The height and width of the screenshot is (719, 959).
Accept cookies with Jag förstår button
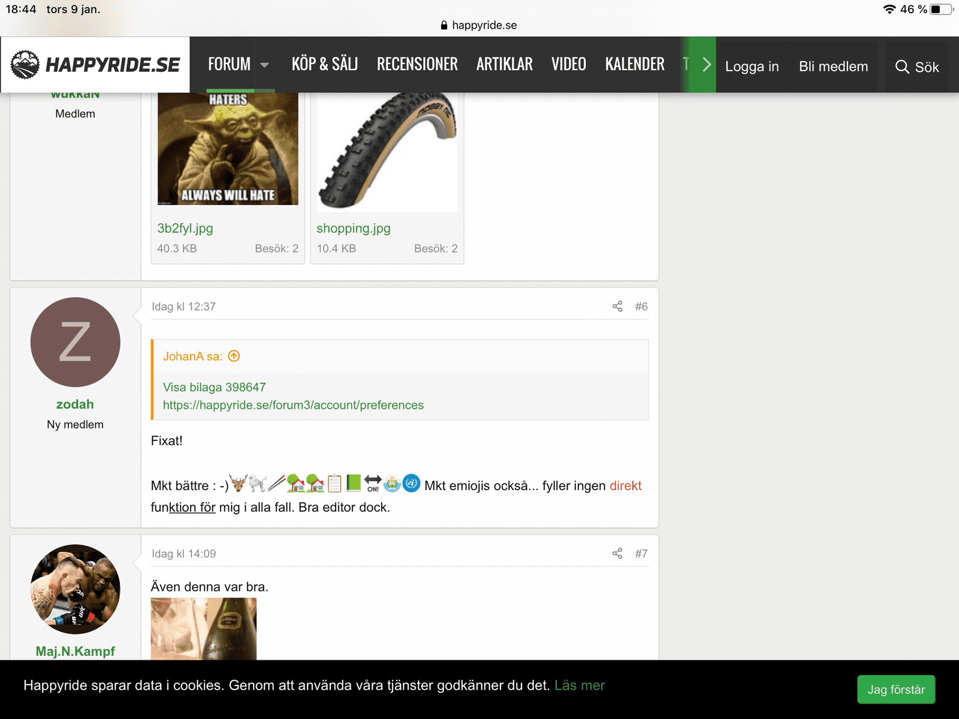pos(896,690)
